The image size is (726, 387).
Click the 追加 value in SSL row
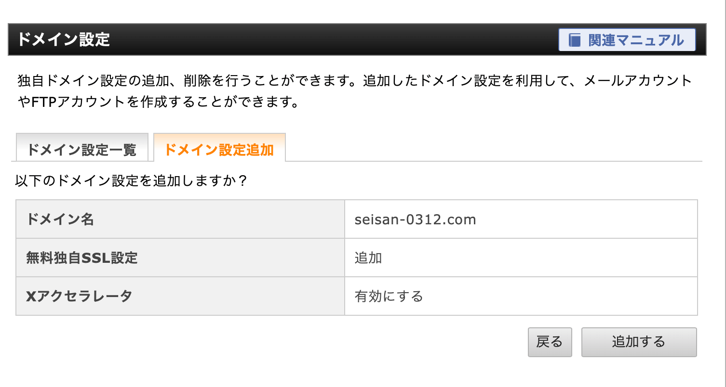368,258
